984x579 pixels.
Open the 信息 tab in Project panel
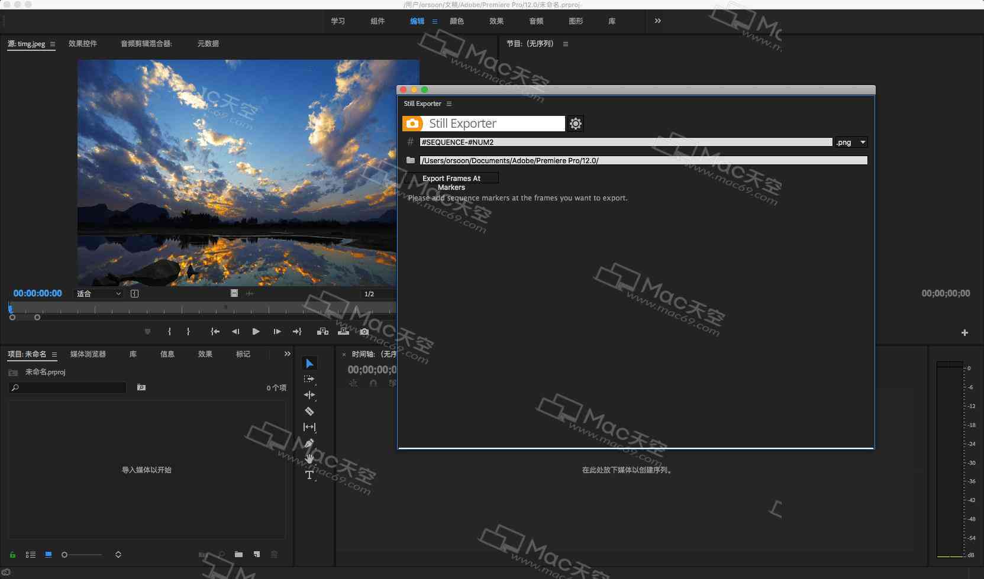167,354
